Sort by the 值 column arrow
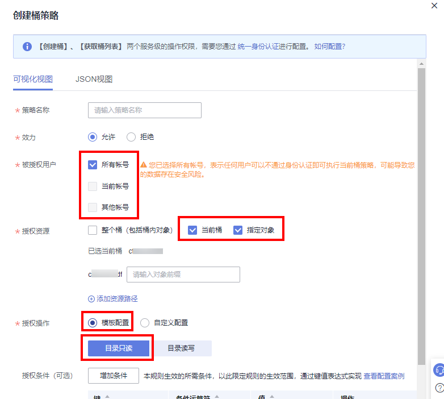This screenshot has height=399, width=444. (272, 397)
